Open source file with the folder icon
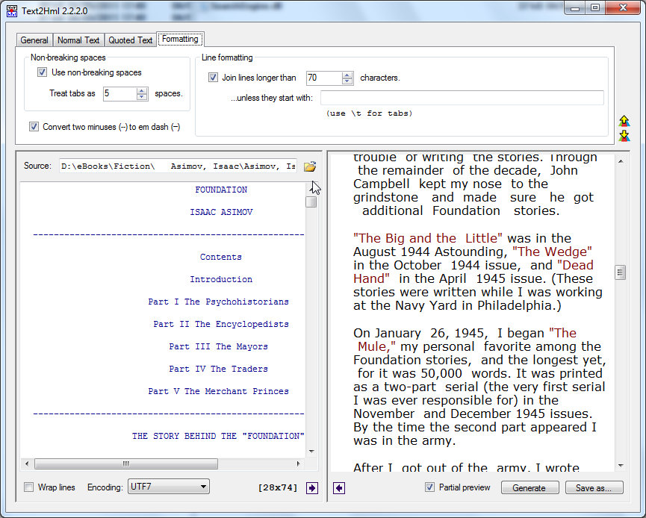This screenshot has width=646, height=518. coord(310,166)
